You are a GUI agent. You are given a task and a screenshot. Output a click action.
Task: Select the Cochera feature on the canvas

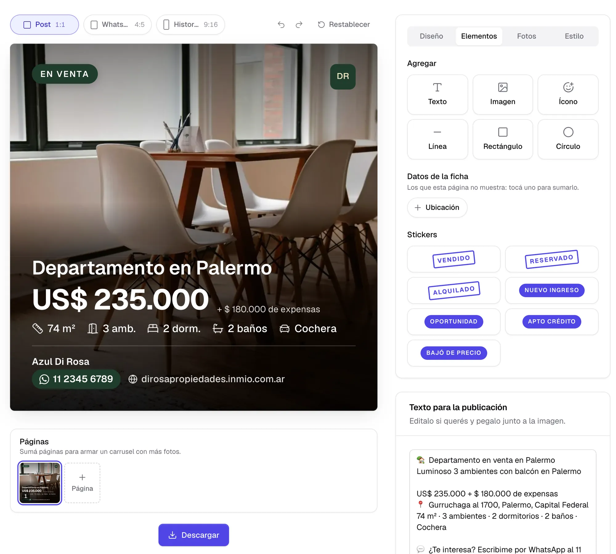click(308, 328)
